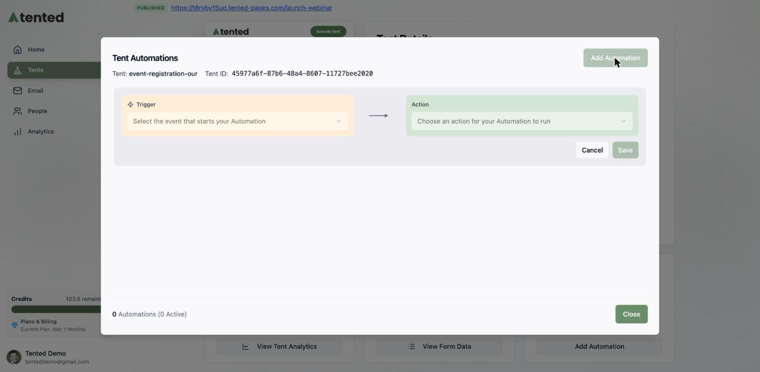Click the Home house icon in sidebar
Image resolution: width=760 pixels, height=372 pixels.
click(17, 49)
